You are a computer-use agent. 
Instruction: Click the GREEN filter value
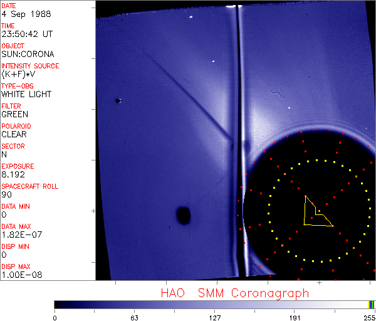(x=14, y=114)
